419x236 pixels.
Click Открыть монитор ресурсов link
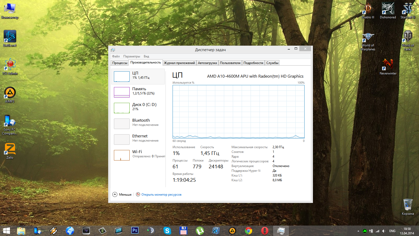[161, 195]
